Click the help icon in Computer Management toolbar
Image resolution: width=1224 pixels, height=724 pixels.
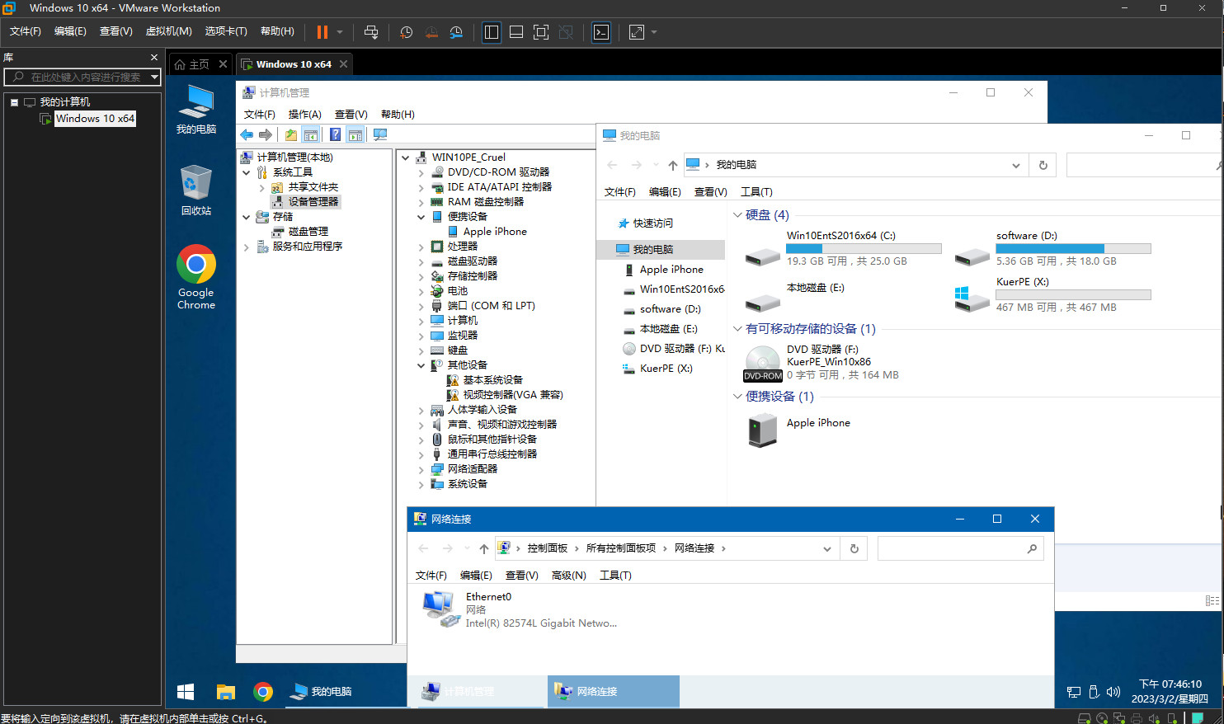[x=335, y=134]
